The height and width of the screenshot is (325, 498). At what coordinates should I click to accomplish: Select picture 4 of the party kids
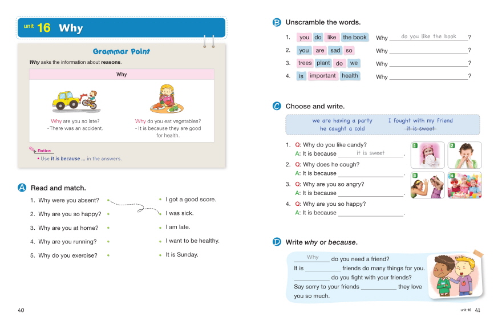coord(465,185)
